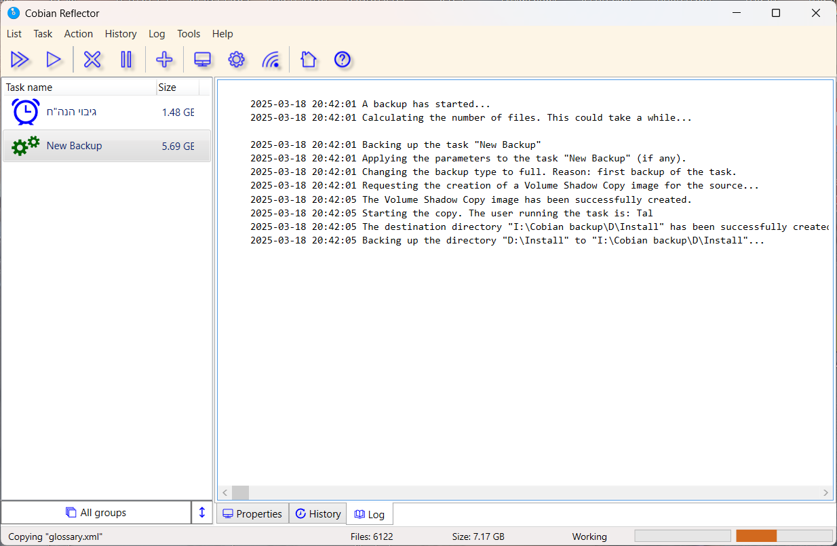Open task properties monitor icon in toolbar
837x546 pixels.
pos(202,60)
